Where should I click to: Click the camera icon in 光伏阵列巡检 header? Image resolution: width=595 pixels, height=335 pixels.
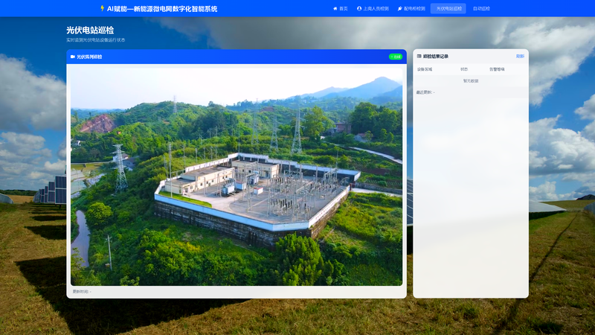pos(73,57)
